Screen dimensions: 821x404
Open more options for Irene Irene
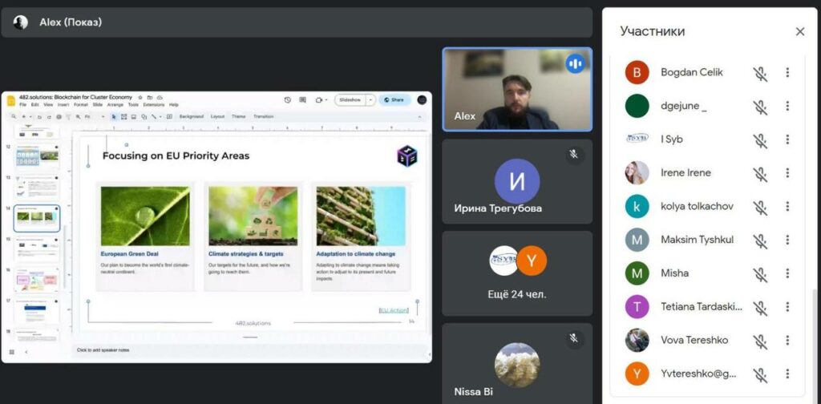(x=787, y=172)
